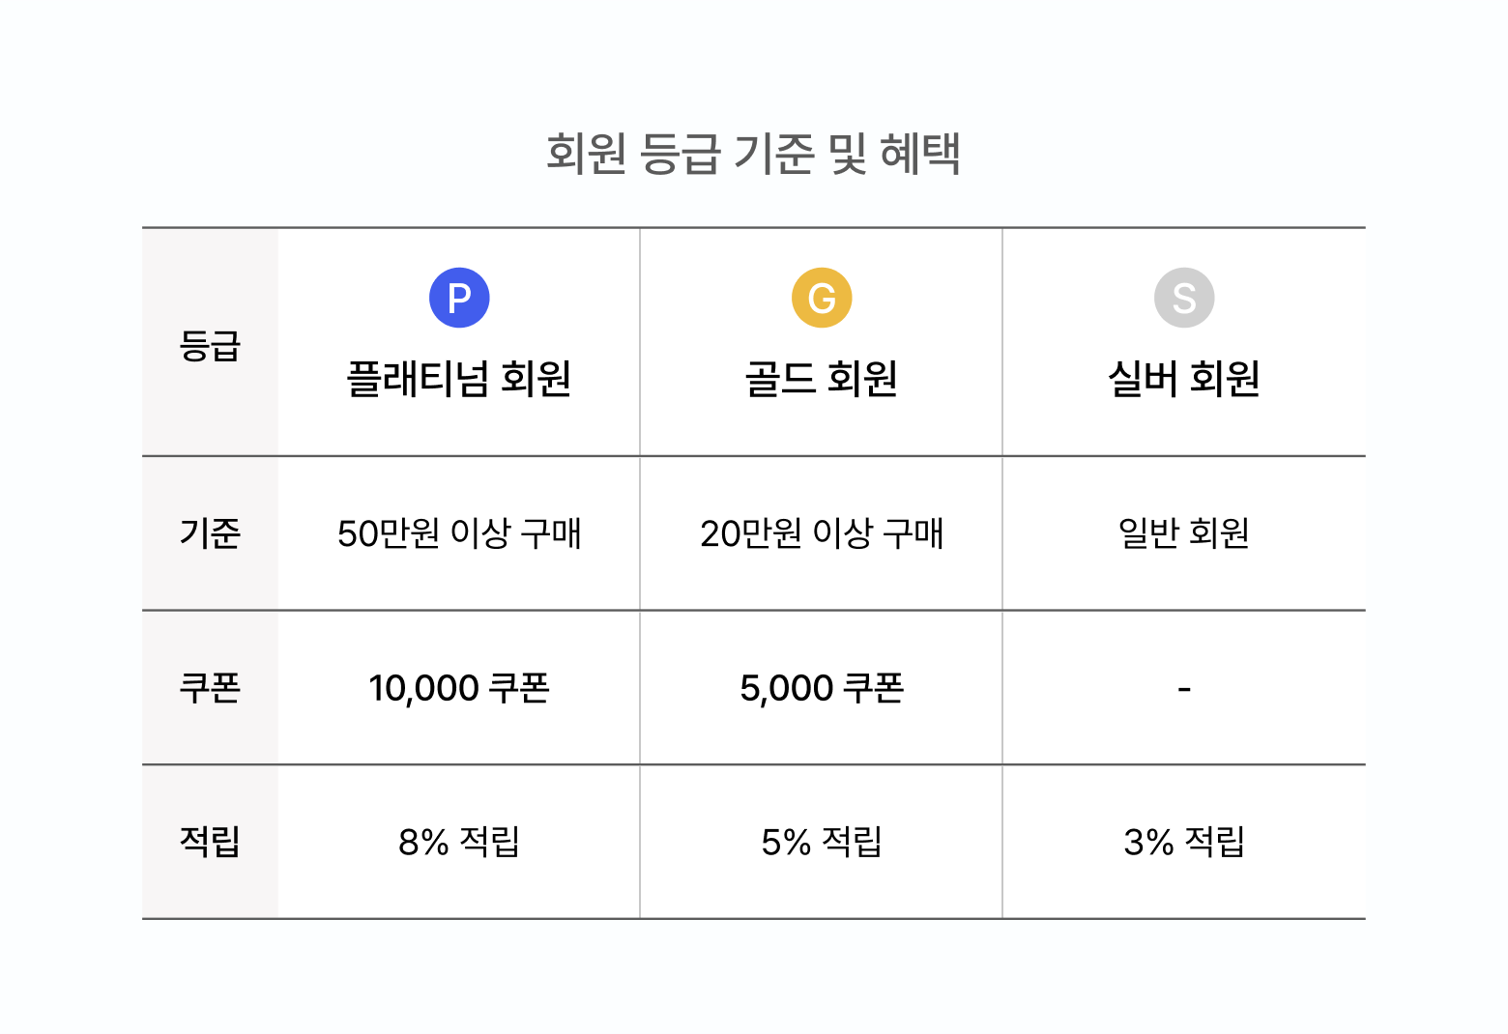Select the 골드 회원 heading
This screenshot has width=1508, height=1034.
coord(822,379)
